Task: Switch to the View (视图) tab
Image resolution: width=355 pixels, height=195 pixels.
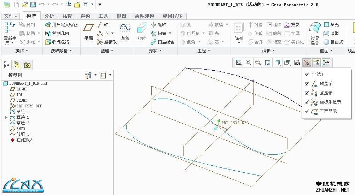Action: [121, 16]
